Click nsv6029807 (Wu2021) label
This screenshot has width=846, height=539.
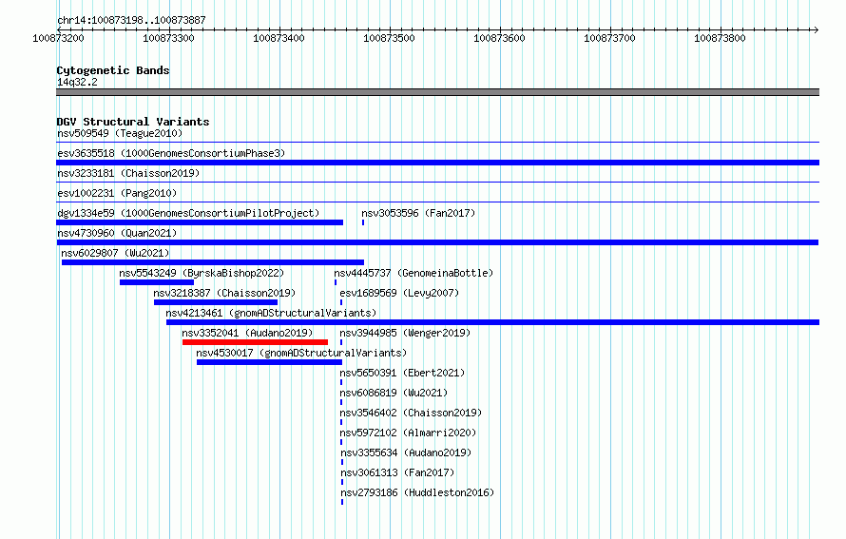tap(115, 253)
